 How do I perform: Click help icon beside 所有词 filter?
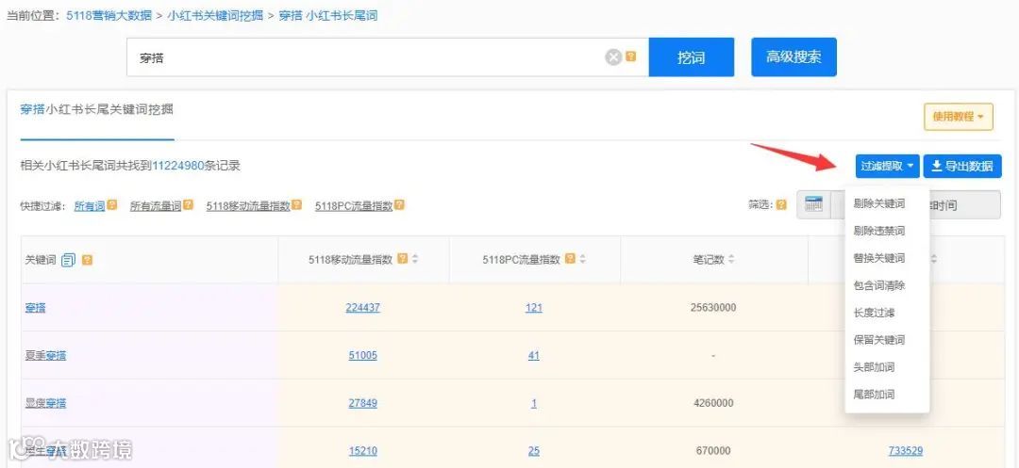coord(111,205)
